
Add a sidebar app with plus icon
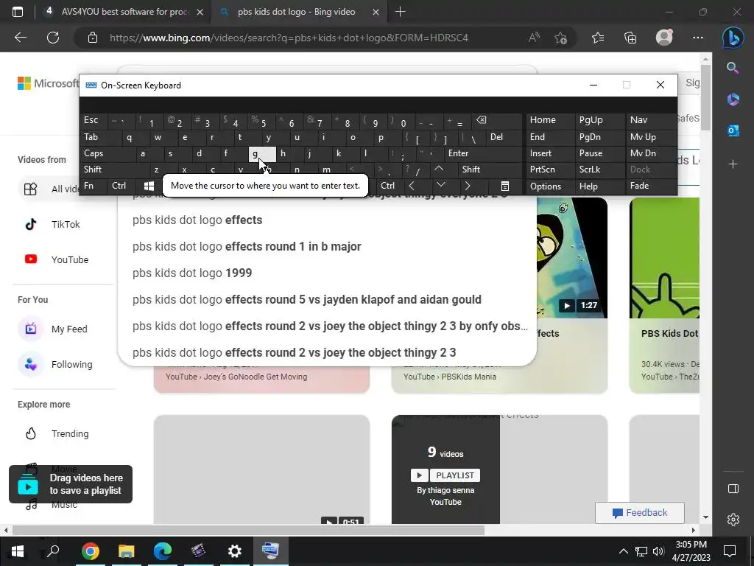tap(733, 164)
